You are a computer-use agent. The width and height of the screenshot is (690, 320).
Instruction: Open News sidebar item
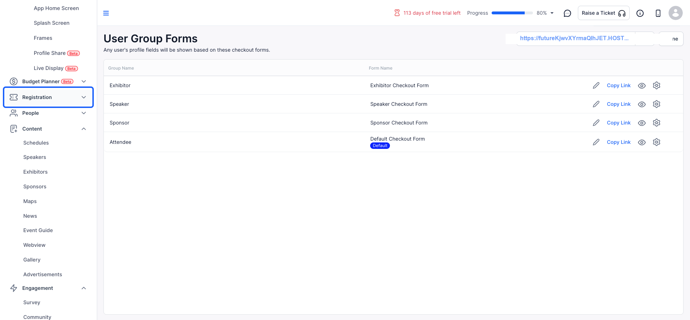[x=30, y=216]
